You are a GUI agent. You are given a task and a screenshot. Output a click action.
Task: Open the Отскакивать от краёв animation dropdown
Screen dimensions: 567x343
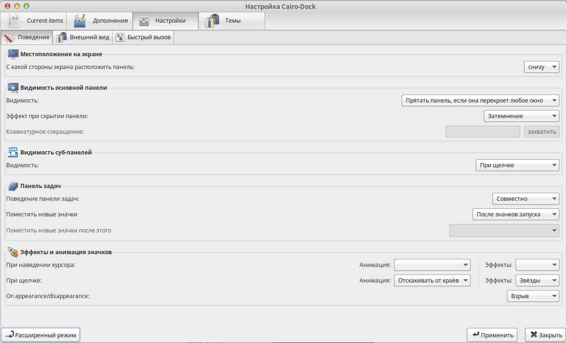tap(432, 281)
